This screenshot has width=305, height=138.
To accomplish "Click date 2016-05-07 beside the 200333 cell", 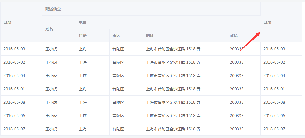I will click(274, 129).
